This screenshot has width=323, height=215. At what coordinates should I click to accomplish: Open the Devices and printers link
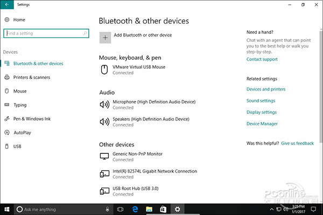[266, 90]
